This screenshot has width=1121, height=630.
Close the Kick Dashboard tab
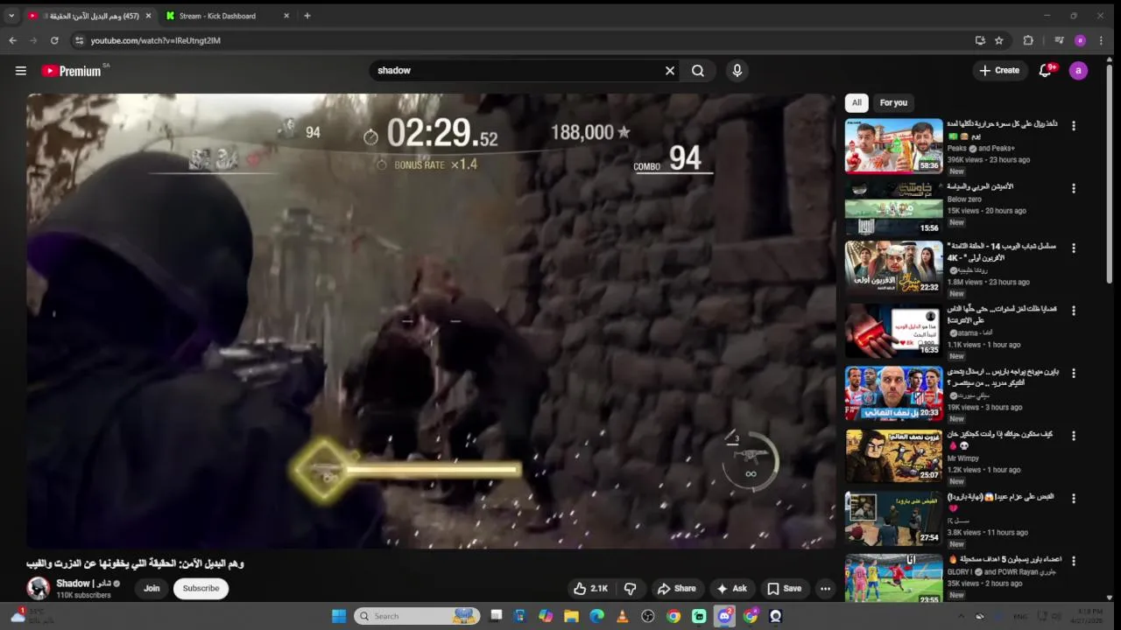(x=286, y=16)
